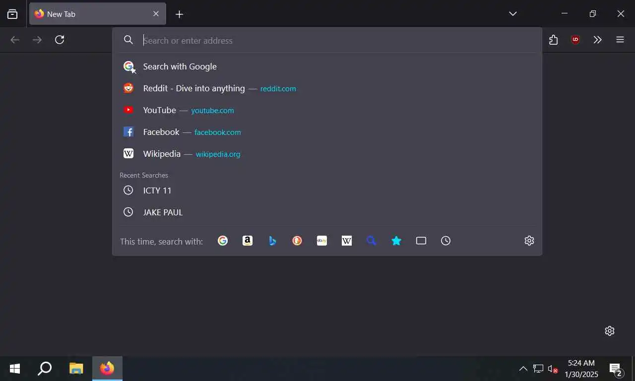Select recent search ICTY 11
Screen dimensions: 635x381
tap(327, 190)
